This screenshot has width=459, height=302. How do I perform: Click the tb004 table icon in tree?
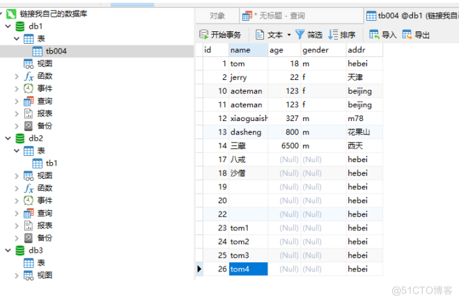(37, 51)
